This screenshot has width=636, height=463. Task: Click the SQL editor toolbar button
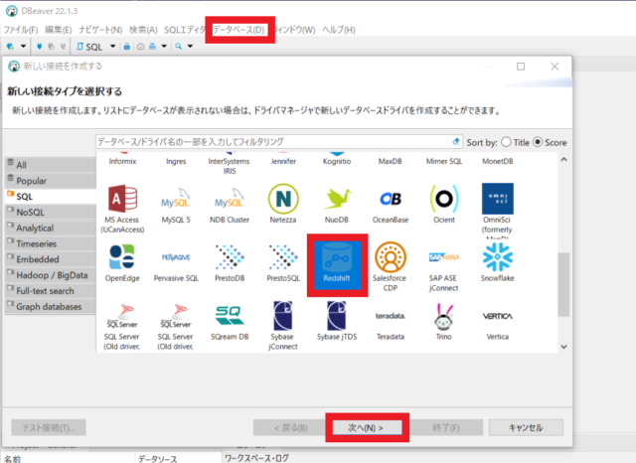(x=89, y=47)
